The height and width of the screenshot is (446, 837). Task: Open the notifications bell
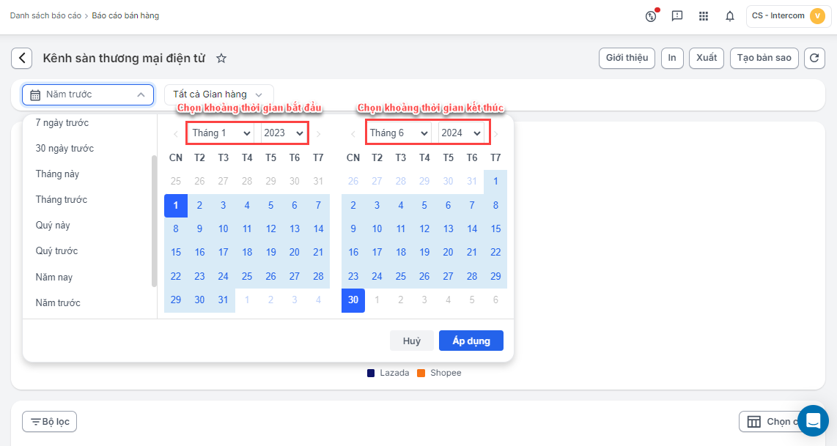click(x=729, y=16)
